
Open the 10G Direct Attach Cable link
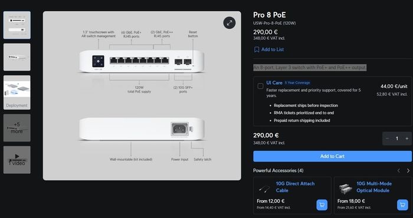(x=295, y=187)
